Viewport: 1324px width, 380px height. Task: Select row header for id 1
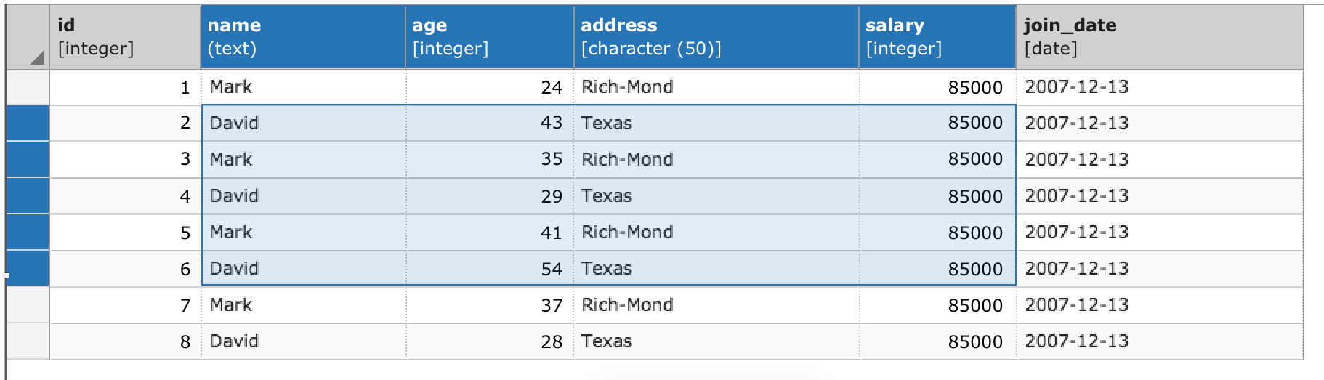tap(28, 87)
